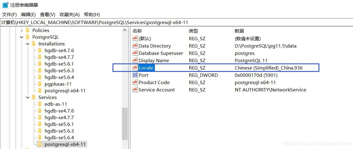
Task: Select hgdb-se5.6.4 under Services
Action: click(x=59, y=137)
